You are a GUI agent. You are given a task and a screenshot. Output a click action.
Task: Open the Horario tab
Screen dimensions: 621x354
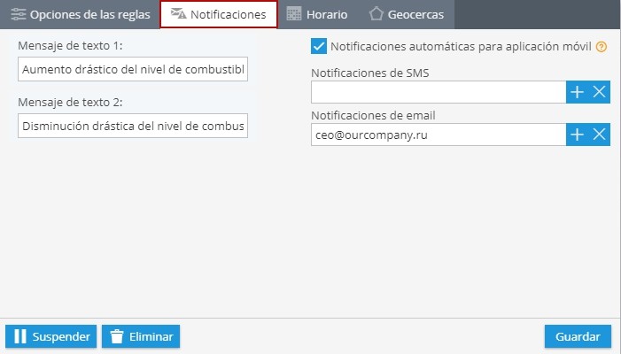tap(317, 15)
